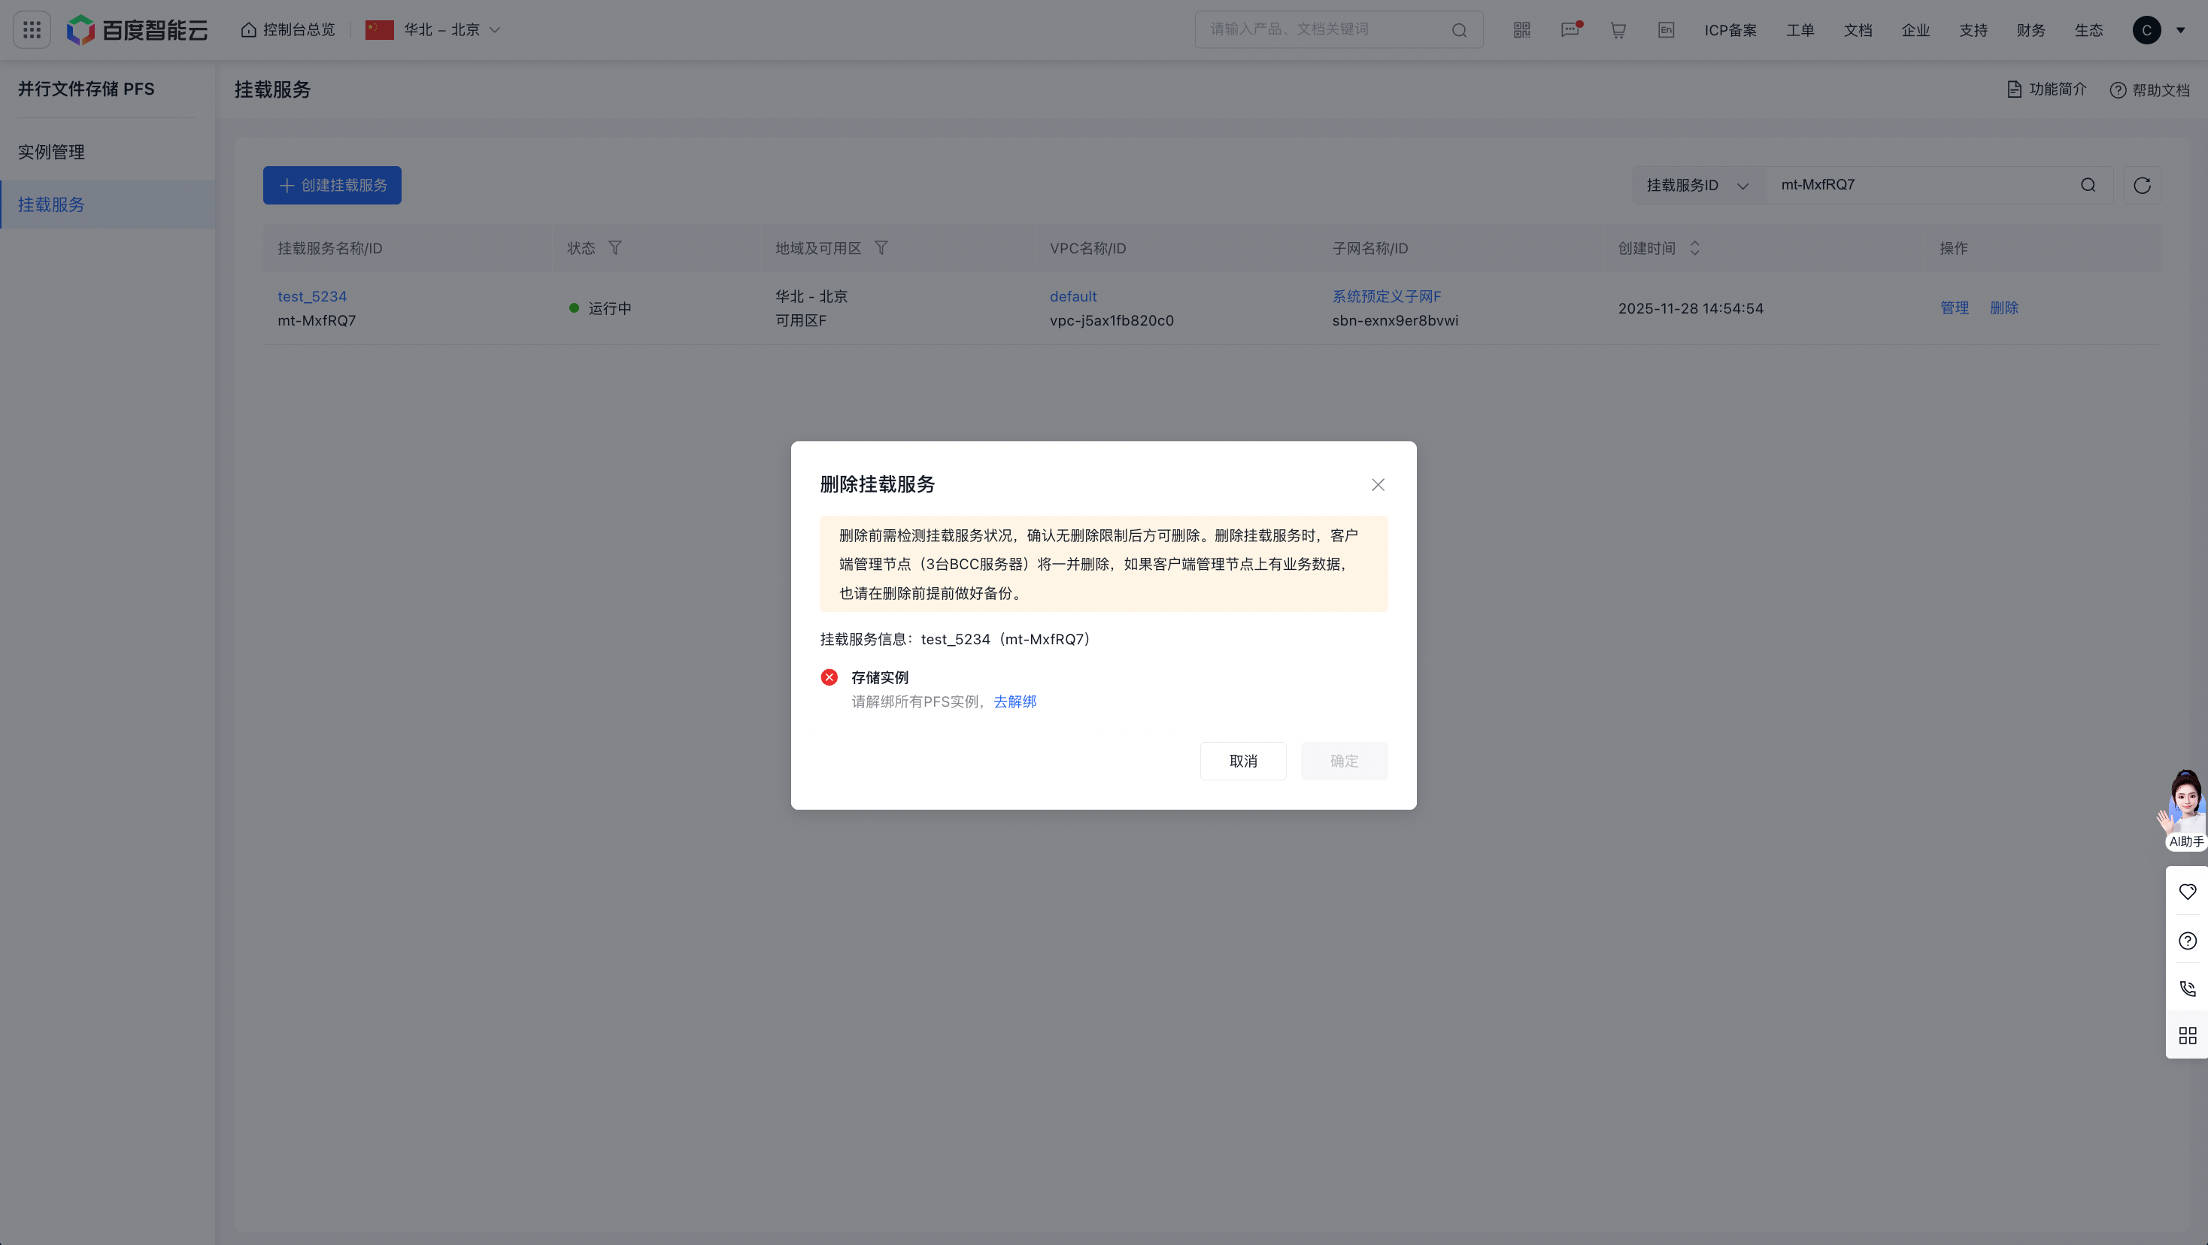Open the ICP备案 top menu item
2208x1245 pixels.
(1730, 30)
